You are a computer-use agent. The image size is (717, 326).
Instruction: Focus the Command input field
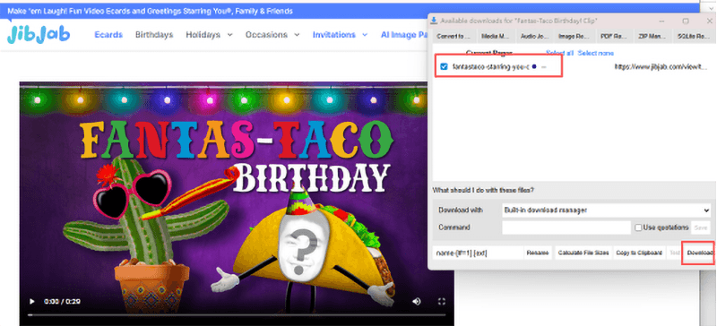coord(566,227)
